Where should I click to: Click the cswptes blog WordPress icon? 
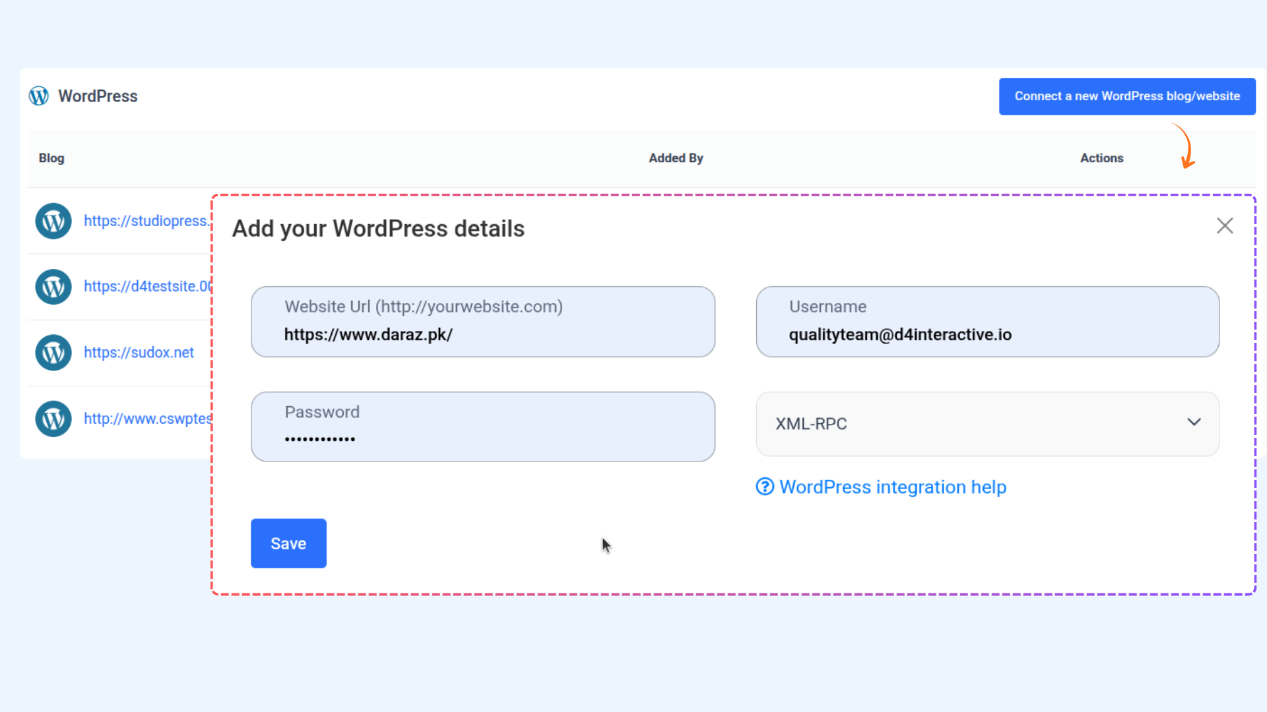[53, 419]
